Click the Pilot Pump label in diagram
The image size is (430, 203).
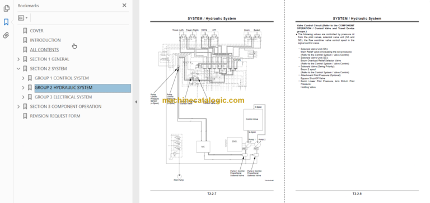click(179, 180)
